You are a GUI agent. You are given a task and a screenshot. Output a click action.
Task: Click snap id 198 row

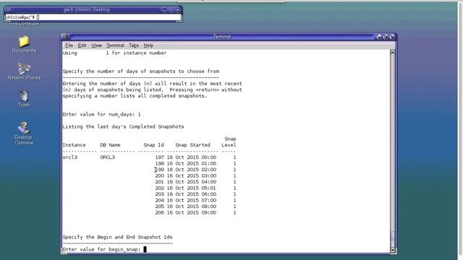pos(195,164)
